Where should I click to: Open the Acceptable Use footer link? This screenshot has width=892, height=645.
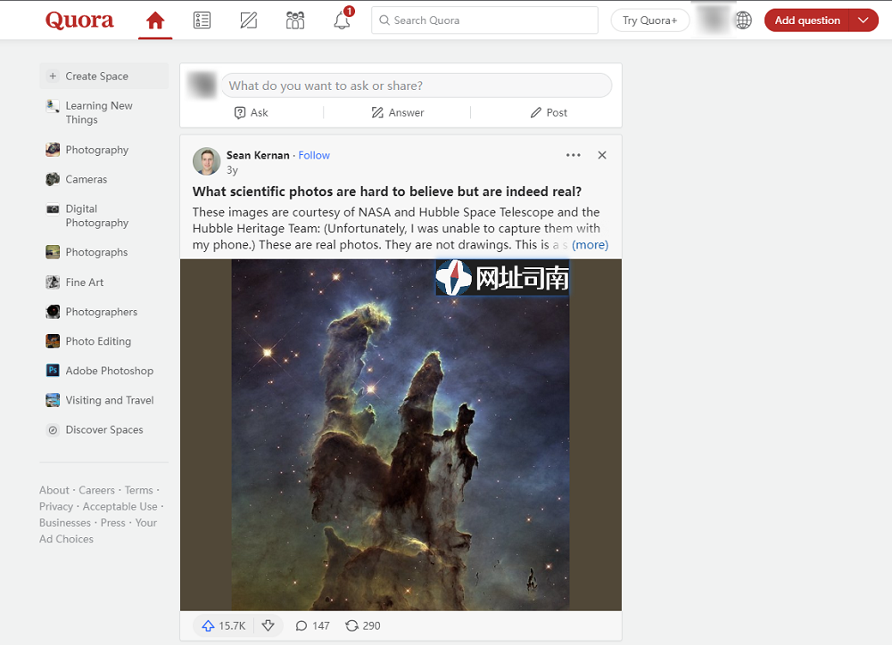point(120,506)
